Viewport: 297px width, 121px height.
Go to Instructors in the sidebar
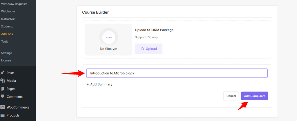point(8,19)
